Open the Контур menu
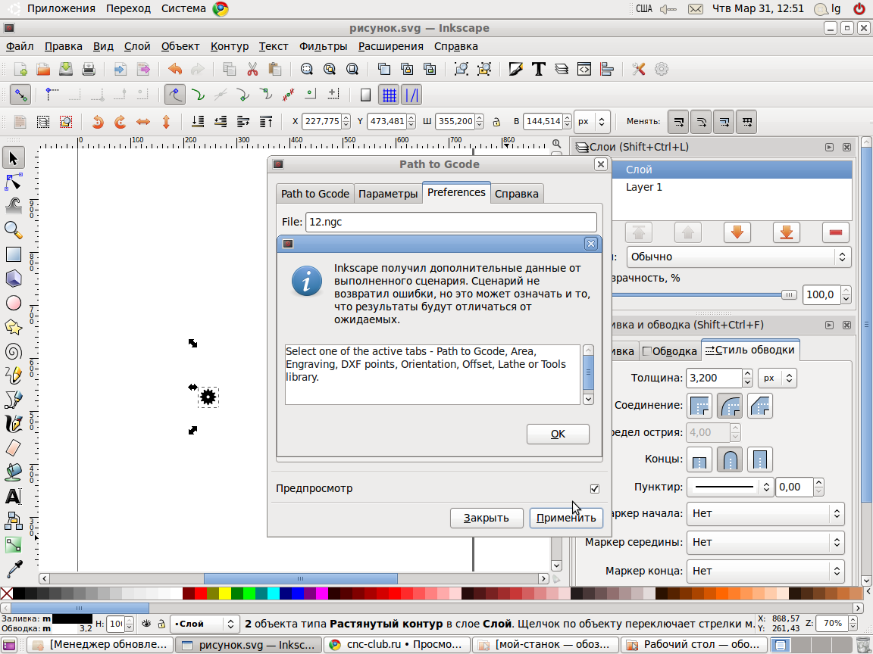Screen dimensions: 873x654 point(230,46)
